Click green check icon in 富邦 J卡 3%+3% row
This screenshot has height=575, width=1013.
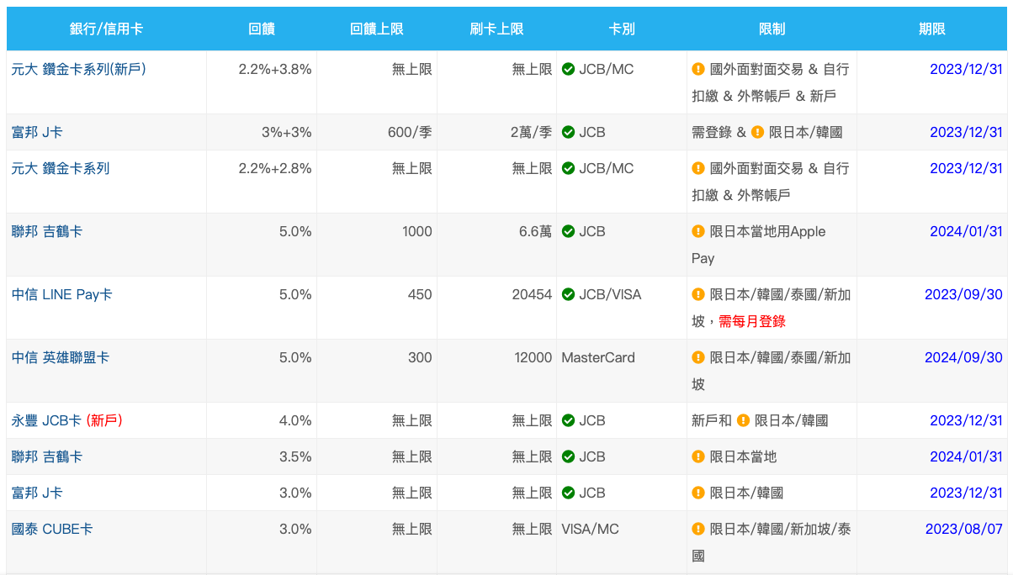569,132
